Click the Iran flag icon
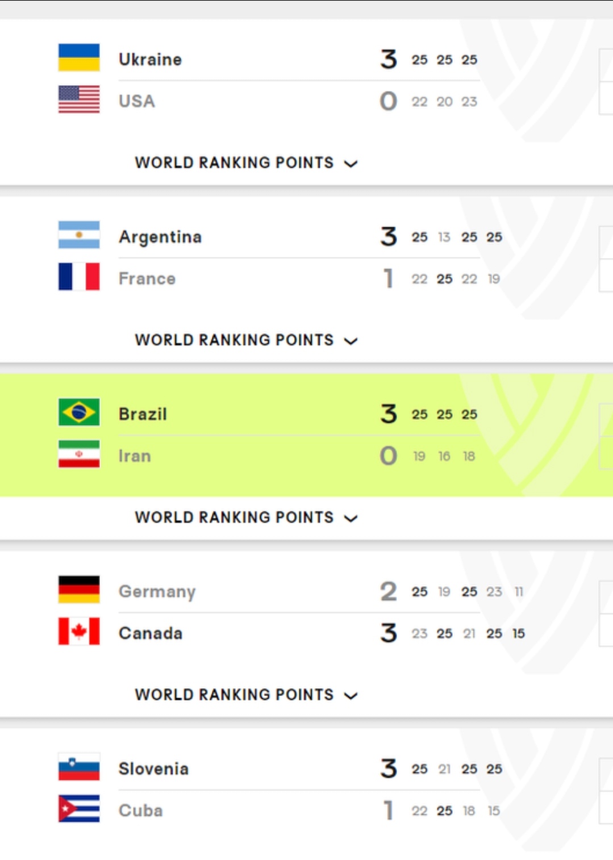This screenshot has width=613, height=860. click(x=79, y=454)
